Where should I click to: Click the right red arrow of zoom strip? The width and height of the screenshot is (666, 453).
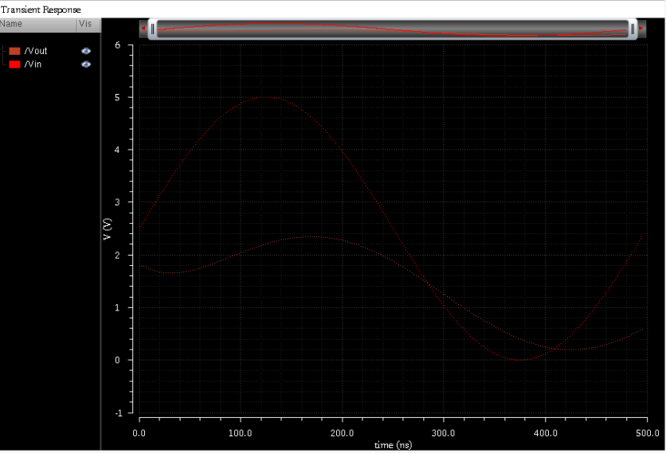coord(641,29)
